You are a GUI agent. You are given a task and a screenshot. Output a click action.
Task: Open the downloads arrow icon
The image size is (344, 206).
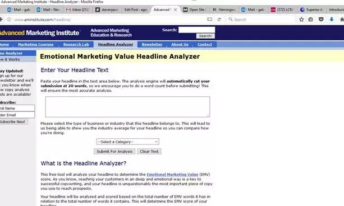[332, 20]
